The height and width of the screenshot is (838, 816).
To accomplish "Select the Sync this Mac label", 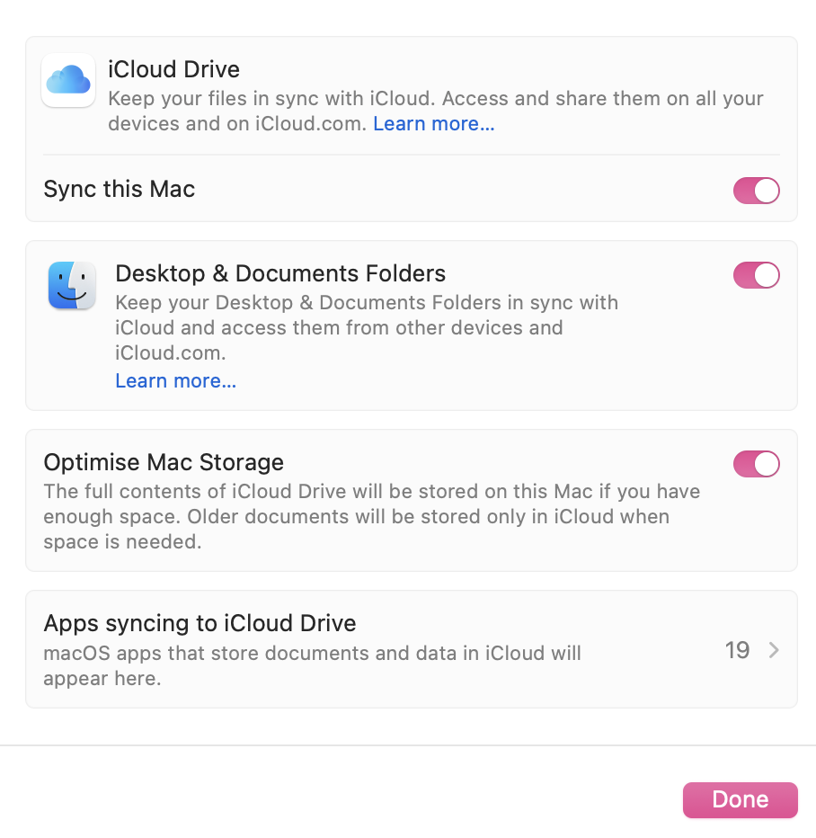I will pos(120,190).
